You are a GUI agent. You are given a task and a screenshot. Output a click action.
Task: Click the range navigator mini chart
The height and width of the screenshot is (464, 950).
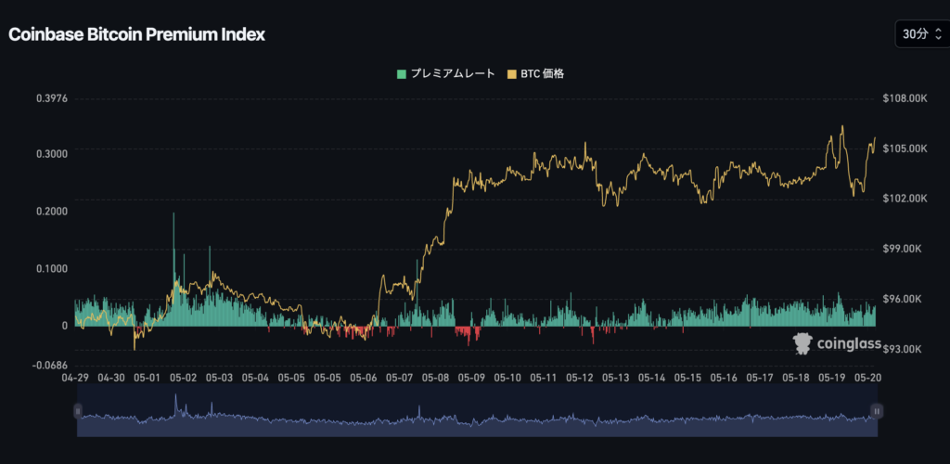(477, 410)
